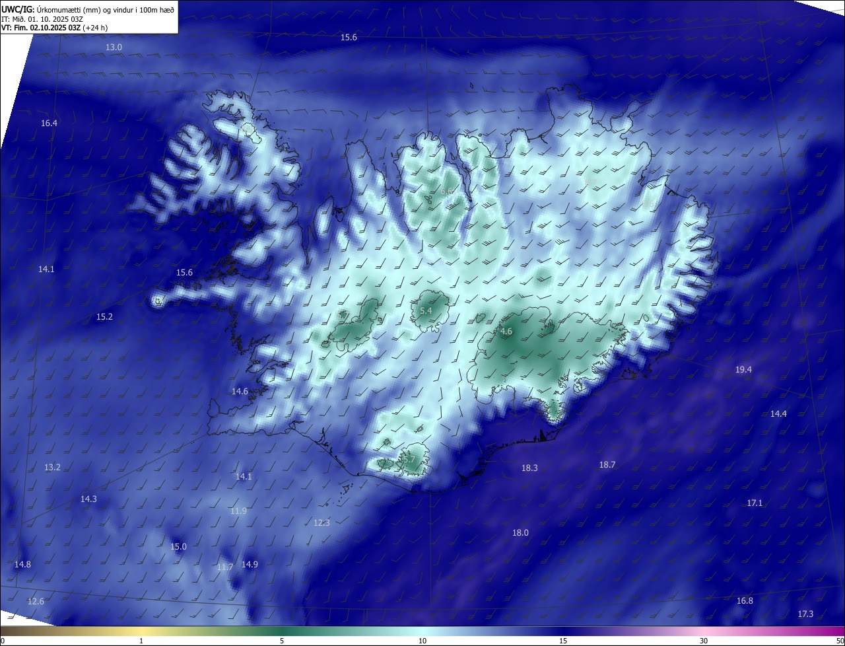The height and width of the screenshot is (646, 845).
Task: Click the 14.4 value label
Action: tap(778, 414)
